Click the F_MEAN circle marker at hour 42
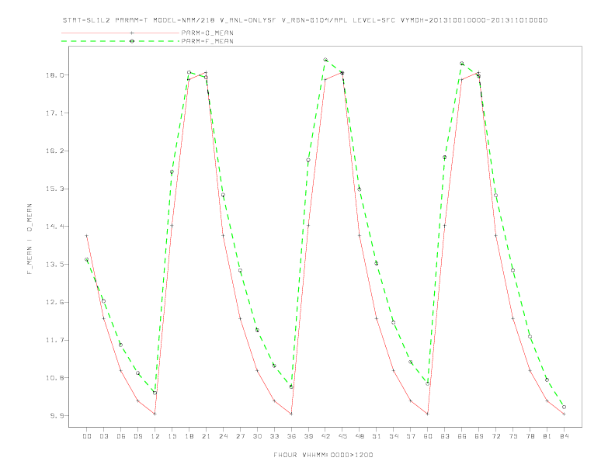The image size is (615, 475). click(325, 60)
